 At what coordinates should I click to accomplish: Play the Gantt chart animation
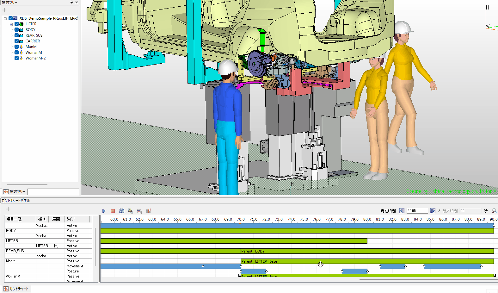[x=104, y=211]
